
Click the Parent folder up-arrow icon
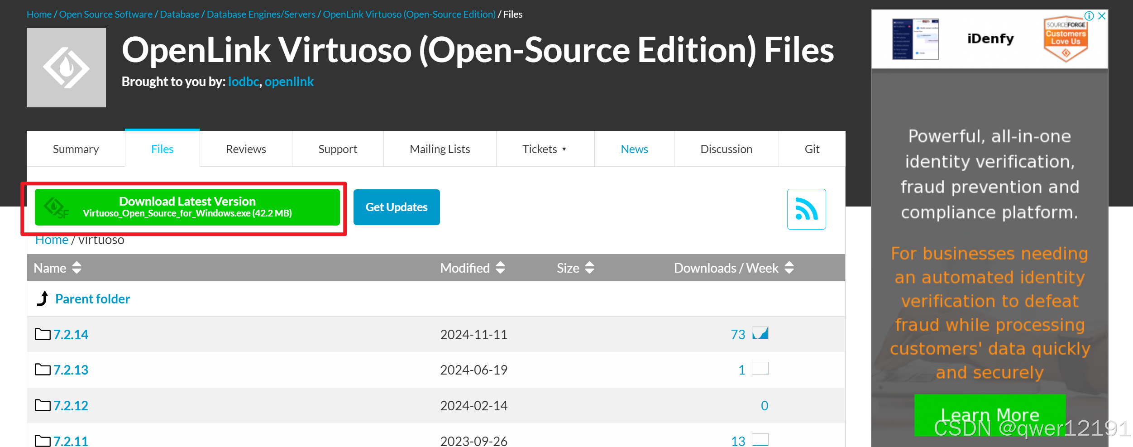coord(43,298)
